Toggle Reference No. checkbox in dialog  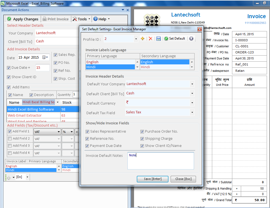87,139
